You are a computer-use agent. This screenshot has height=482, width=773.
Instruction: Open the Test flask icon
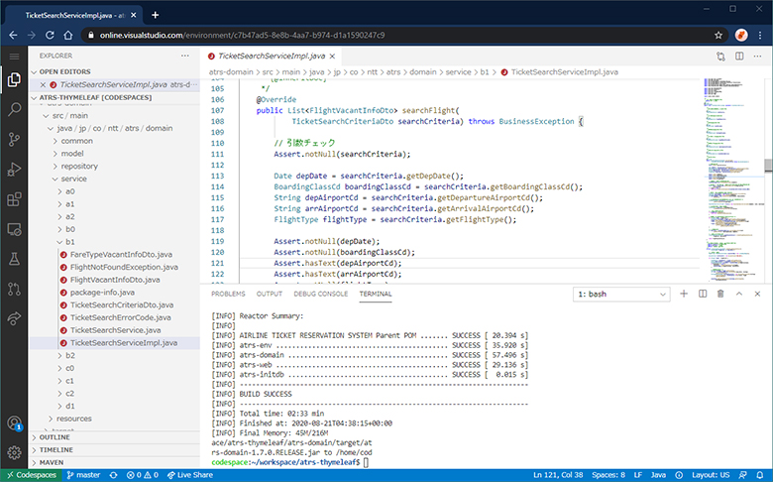[14, 259]
